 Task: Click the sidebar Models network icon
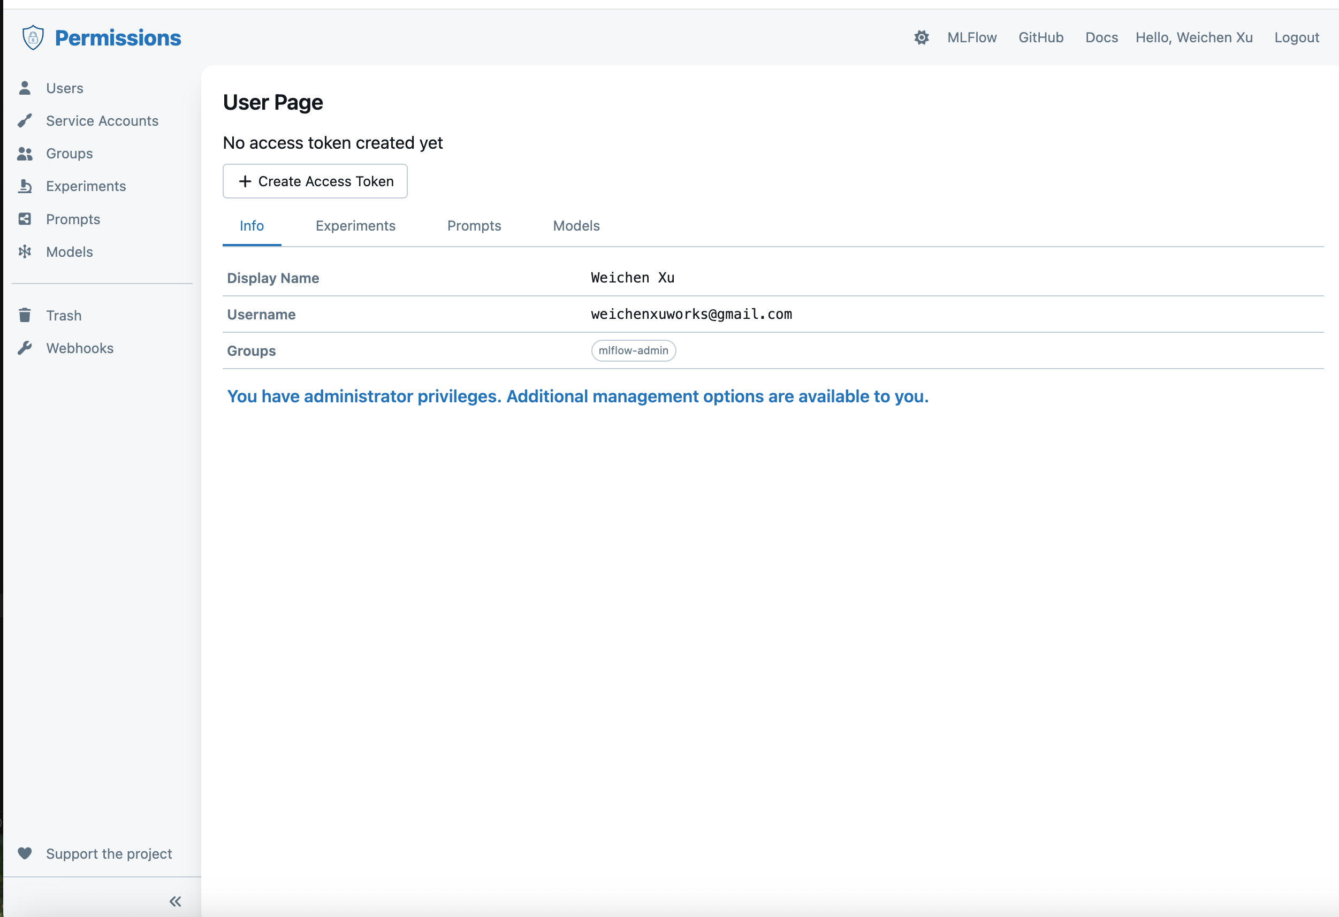(x=25, y=251)
